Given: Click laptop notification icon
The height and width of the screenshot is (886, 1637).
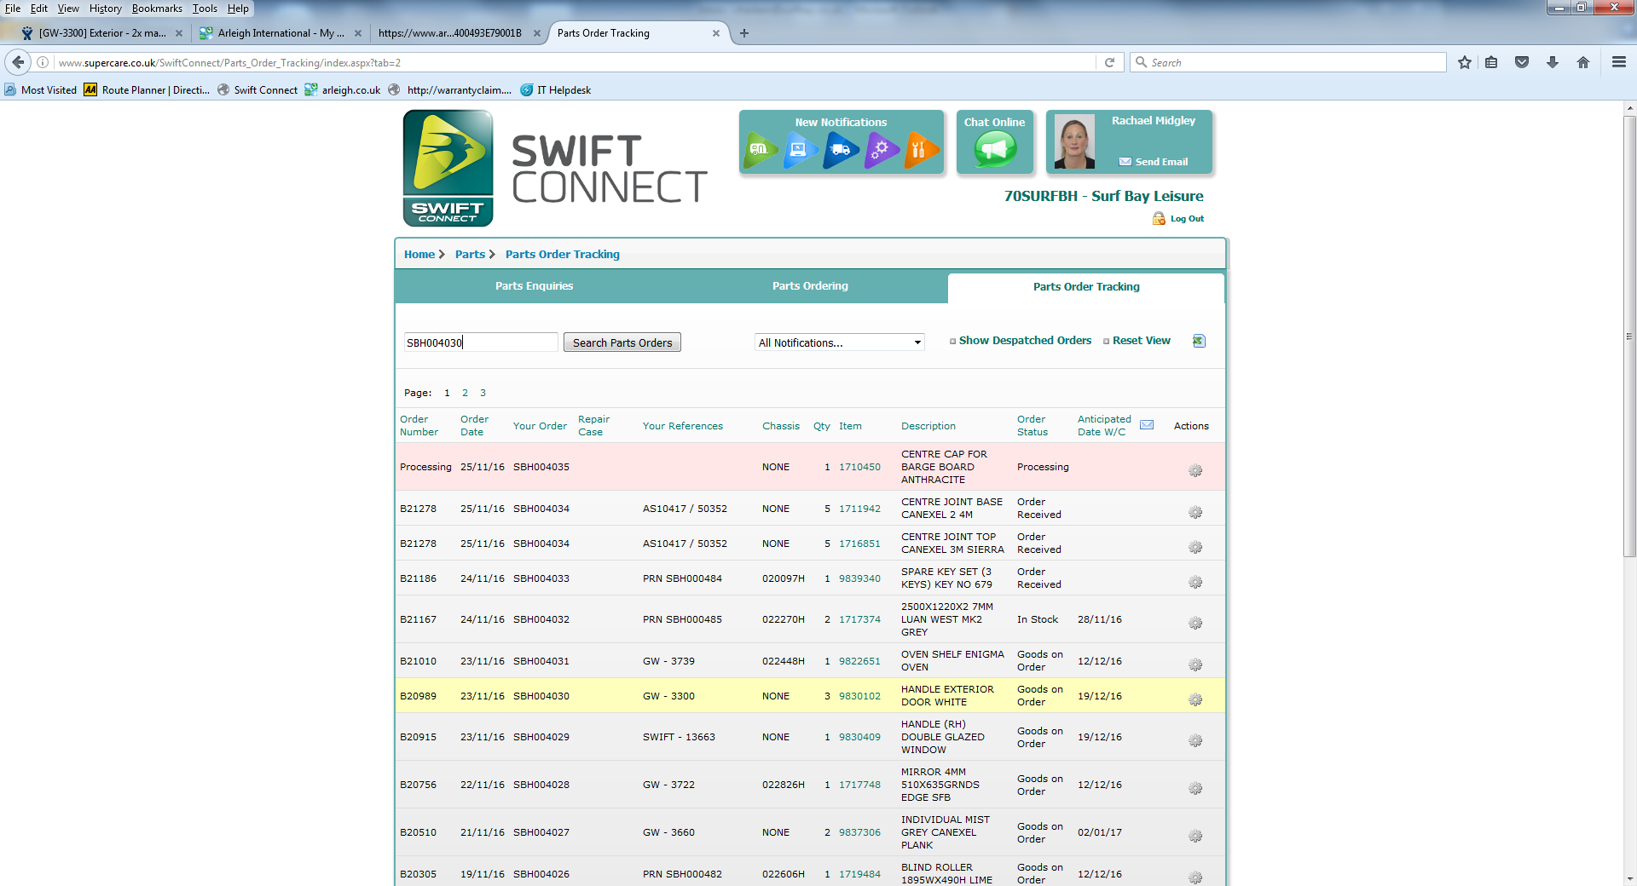Looking at the screenshot, I should point(799,150).
